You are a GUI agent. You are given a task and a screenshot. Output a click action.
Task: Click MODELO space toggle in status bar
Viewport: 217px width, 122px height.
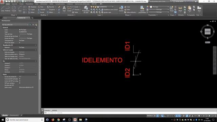coord(150,116)
